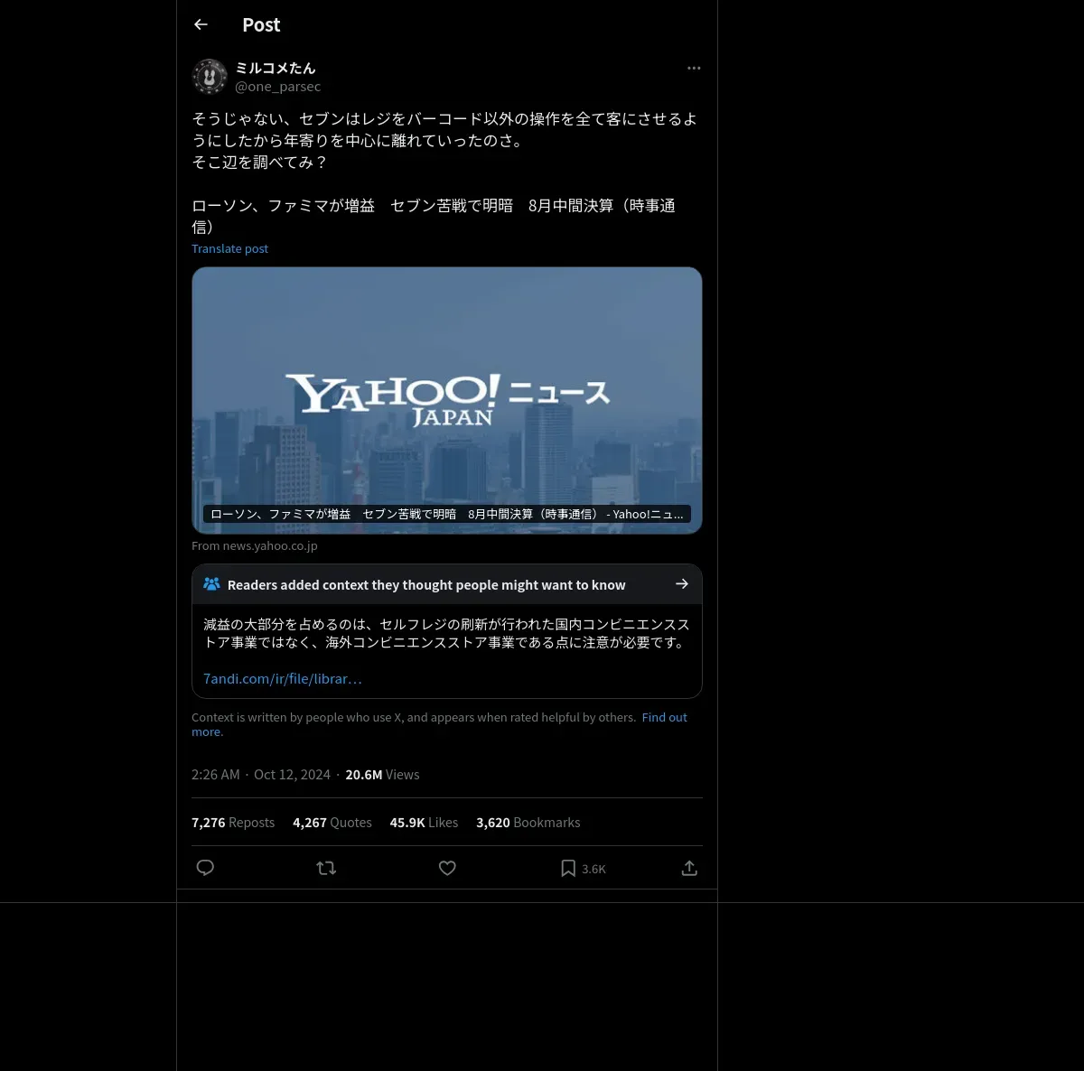Click the reply speech bubble icon

tap(205, 868)
